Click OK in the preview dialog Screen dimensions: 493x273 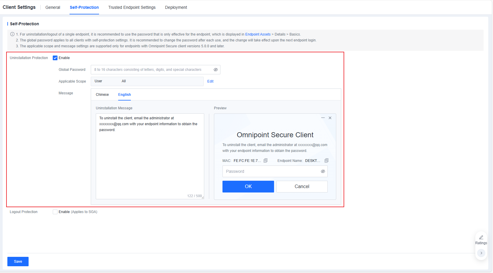click(248, 187)
